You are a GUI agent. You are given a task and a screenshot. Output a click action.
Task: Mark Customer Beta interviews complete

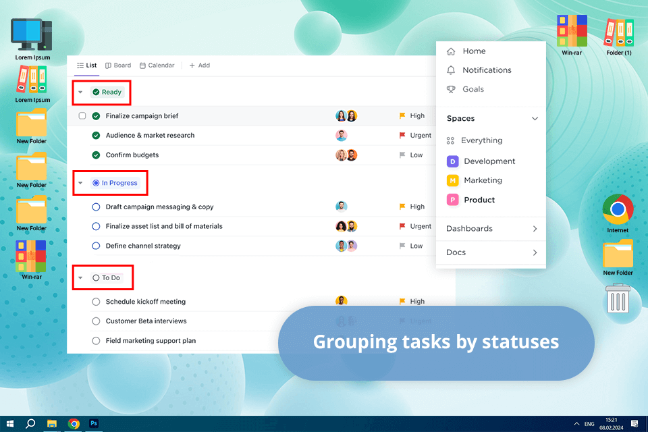(96, 321)
